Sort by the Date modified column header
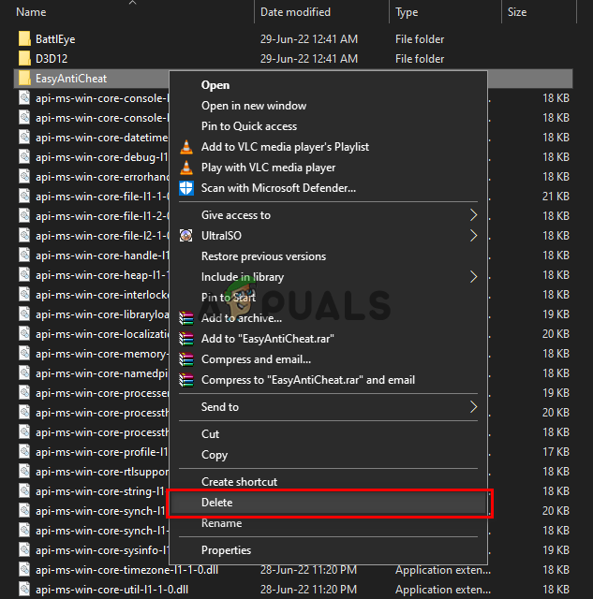Viewport: 593px width, 599px height. point(295,12)
